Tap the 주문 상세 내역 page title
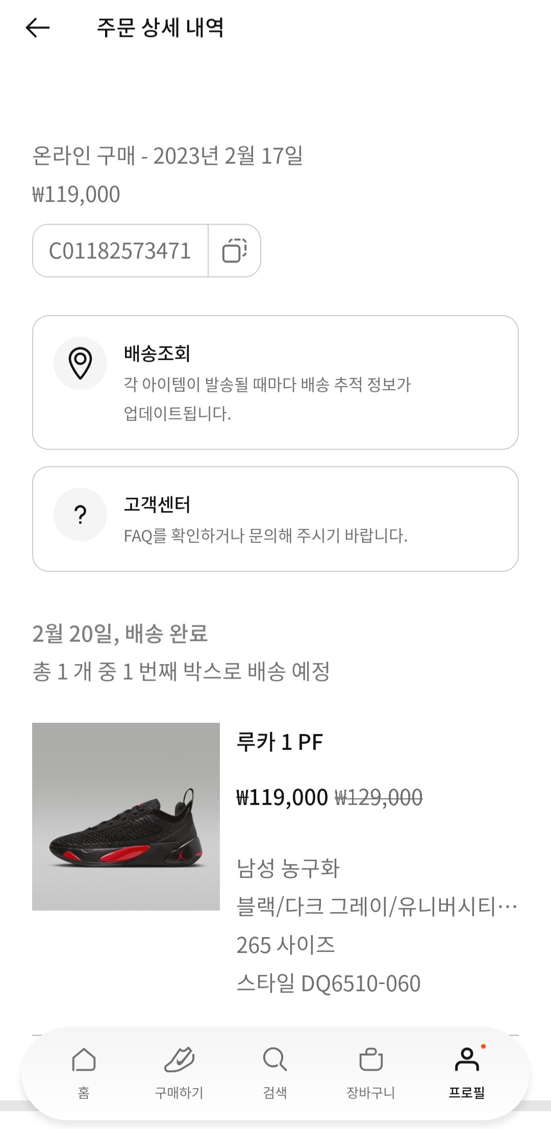The image size is (551, 1129). click(x=160, y=28)
